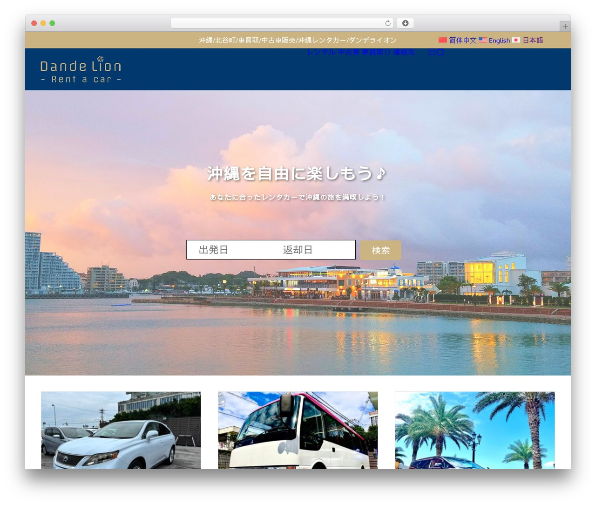Click the Dande Lion logo
The width and height of the screenshot is (596, 505).
point(81,70)
